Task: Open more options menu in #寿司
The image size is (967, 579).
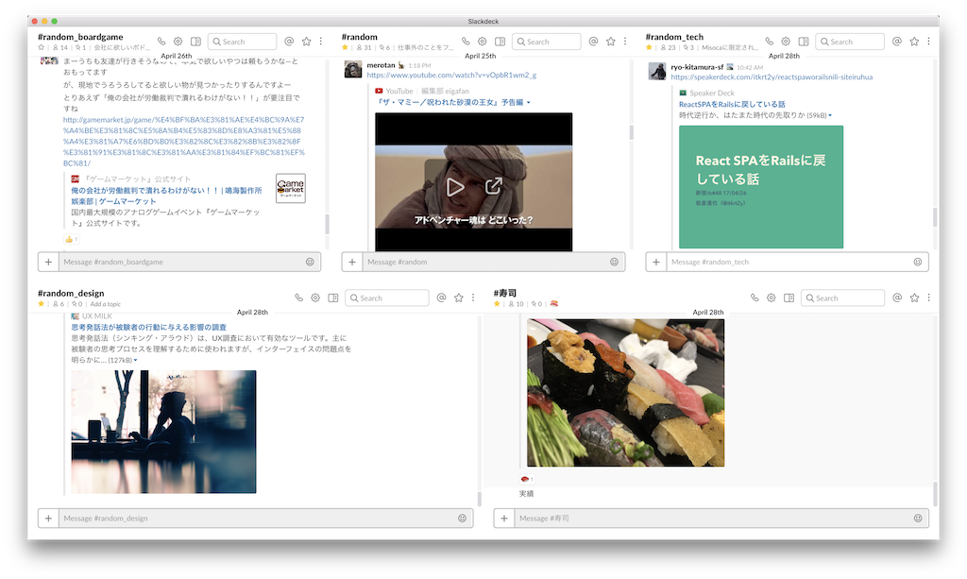Action: click(928, 298)
